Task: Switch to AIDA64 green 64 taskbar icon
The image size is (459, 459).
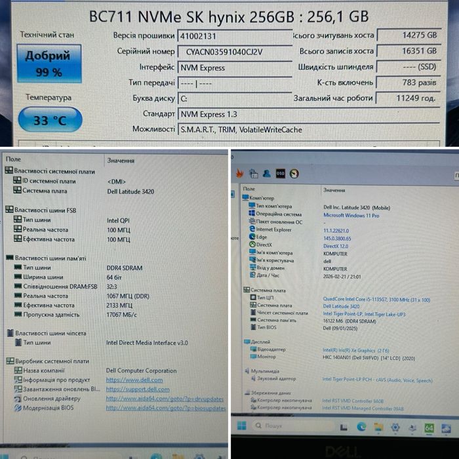Action: coord(429,428)
